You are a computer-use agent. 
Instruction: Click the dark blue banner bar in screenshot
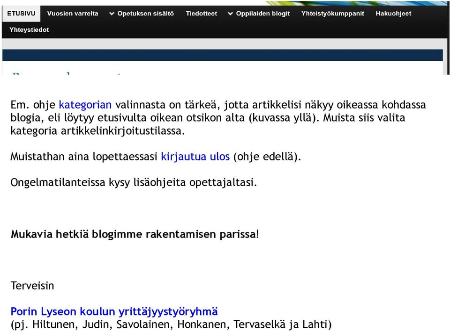click(x=222, y=55)
